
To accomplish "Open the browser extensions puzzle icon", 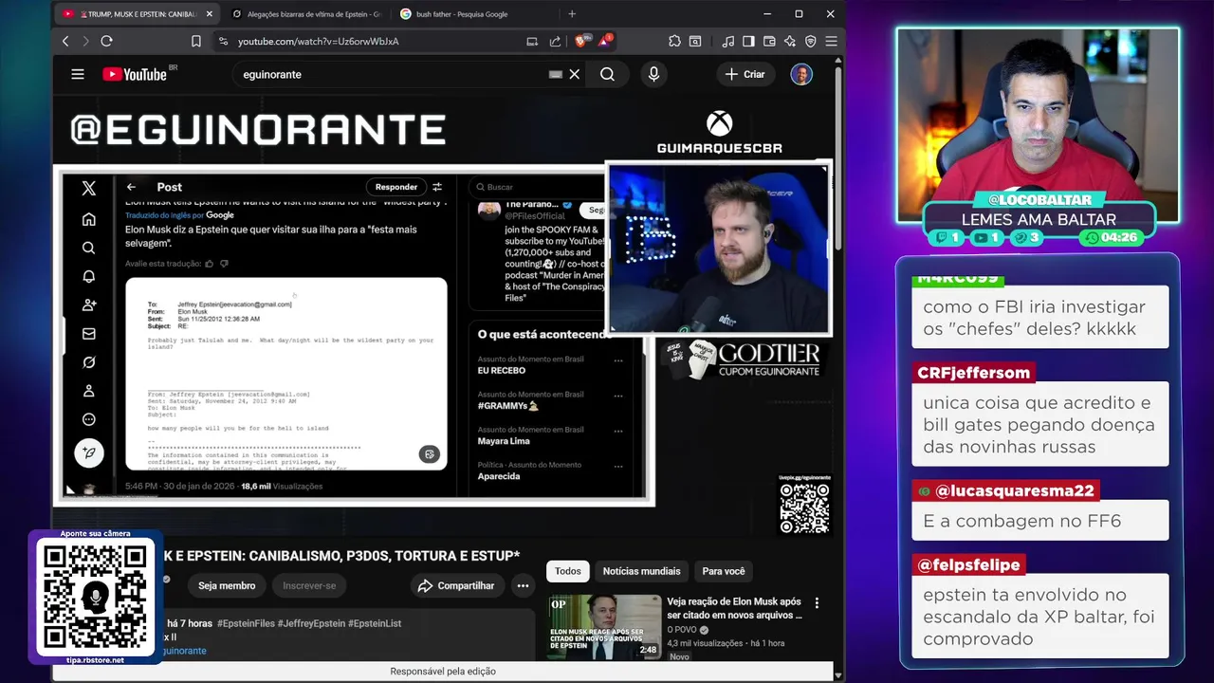I will click(674, 41).
